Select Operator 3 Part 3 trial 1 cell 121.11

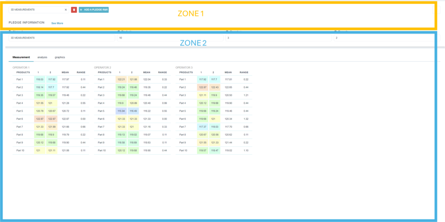[x=203, y=96]
